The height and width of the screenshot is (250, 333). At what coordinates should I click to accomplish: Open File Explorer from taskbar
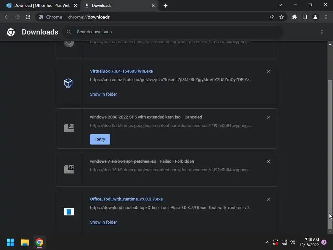point(25,242)
